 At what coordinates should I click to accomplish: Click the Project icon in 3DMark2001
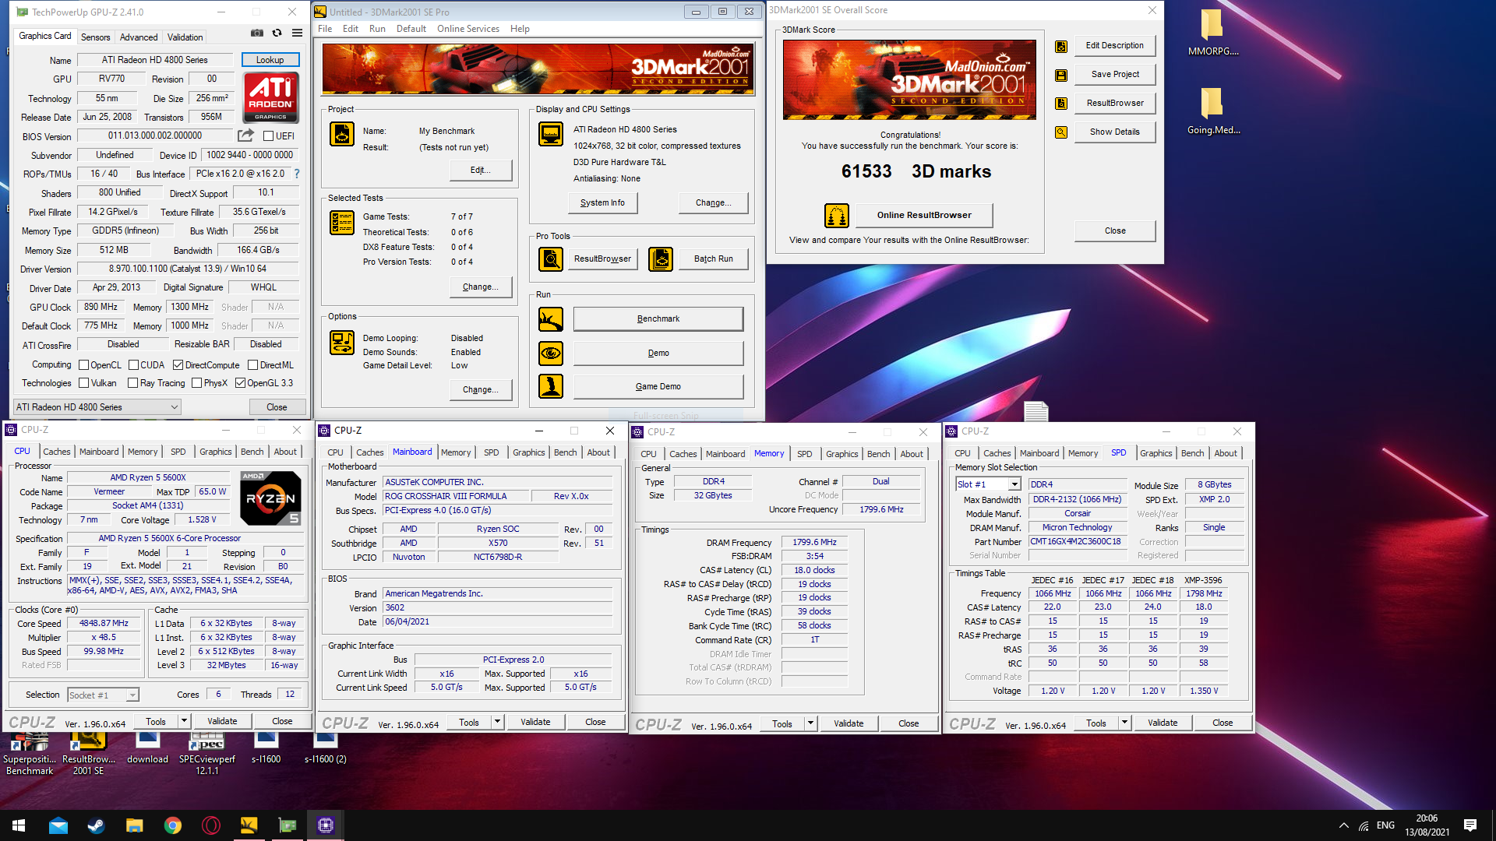[x=342, y=135]
